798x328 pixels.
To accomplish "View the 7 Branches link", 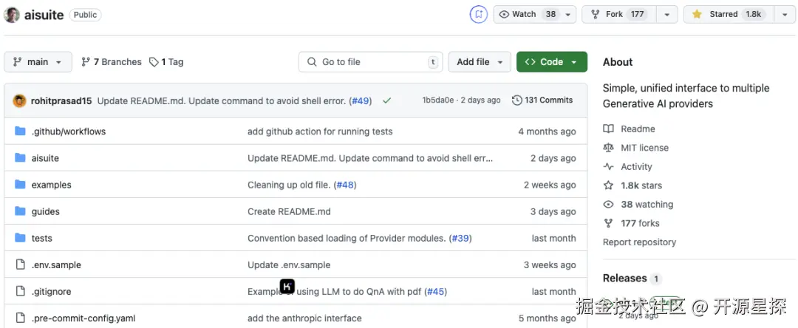I will pyautogui.click(x=112, y=62).
